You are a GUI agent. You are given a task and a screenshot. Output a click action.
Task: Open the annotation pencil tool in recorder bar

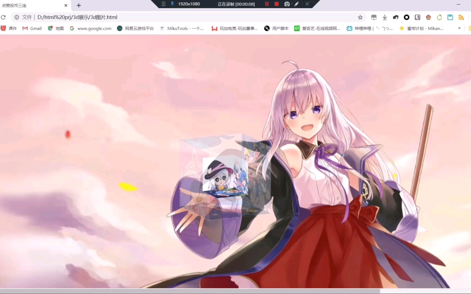(x=297, y=4)
